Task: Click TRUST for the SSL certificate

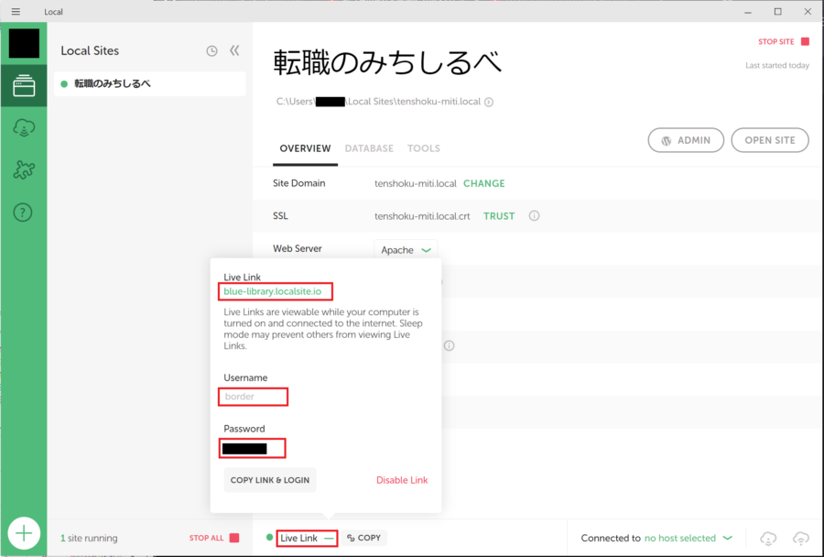Action: (499, 216)
